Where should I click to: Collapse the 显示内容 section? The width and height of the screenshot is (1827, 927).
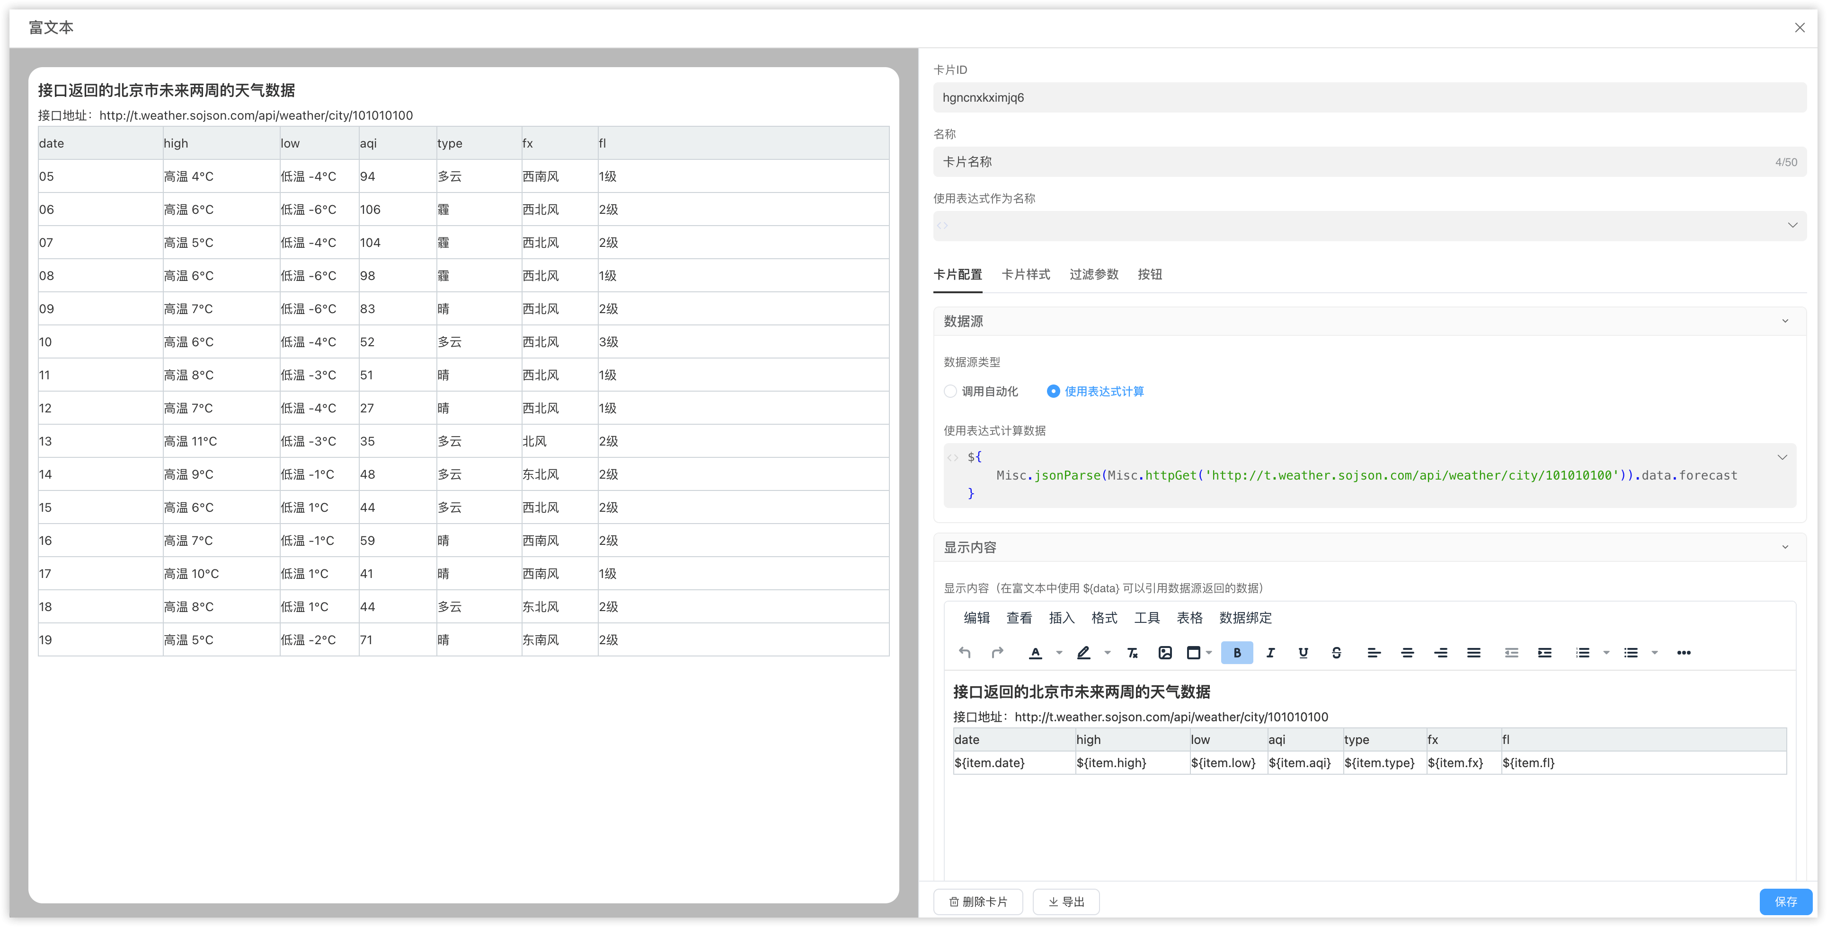pyautogui.click(x=1784, y=547)
